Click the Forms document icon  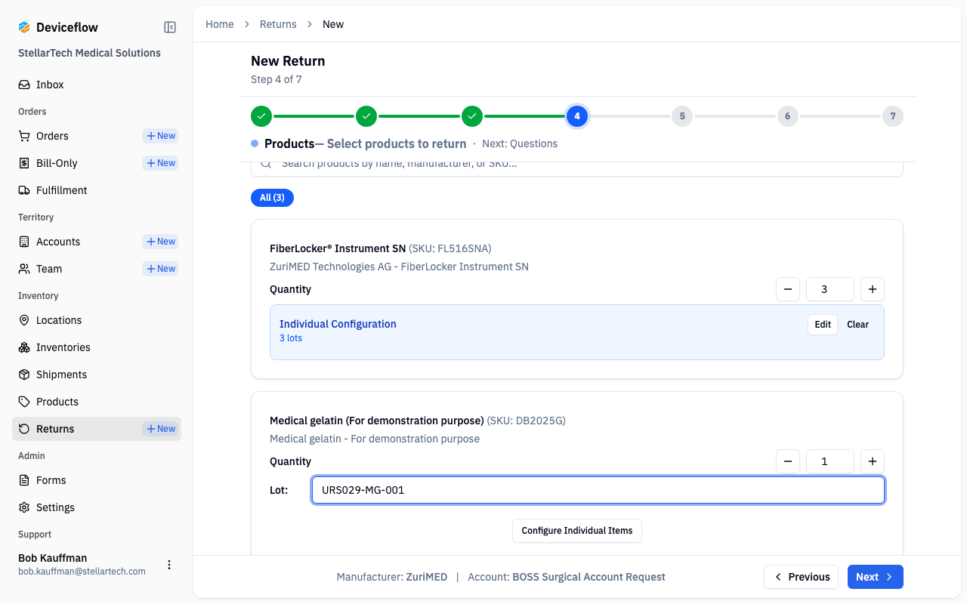pyautogui.click(x=24, y=480)
